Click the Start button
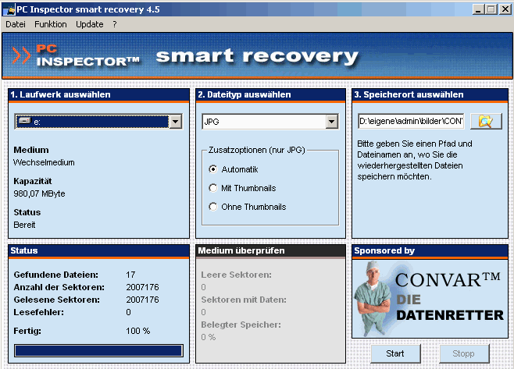 pyautogui.click(x=395, y=353)
